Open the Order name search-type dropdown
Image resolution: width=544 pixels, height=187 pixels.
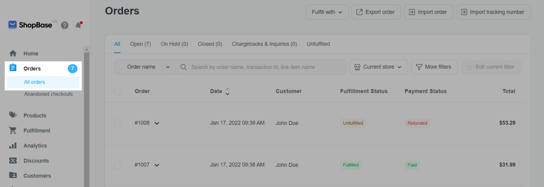point(145,67)
